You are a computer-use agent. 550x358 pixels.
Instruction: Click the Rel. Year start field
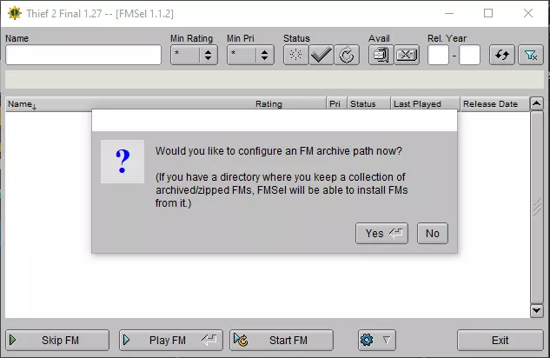(x=438, y=55)
